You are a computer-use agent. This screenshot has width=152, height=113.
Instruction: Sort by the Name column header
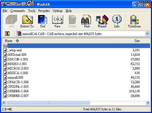pyautogui.click(x=61, y=41)
